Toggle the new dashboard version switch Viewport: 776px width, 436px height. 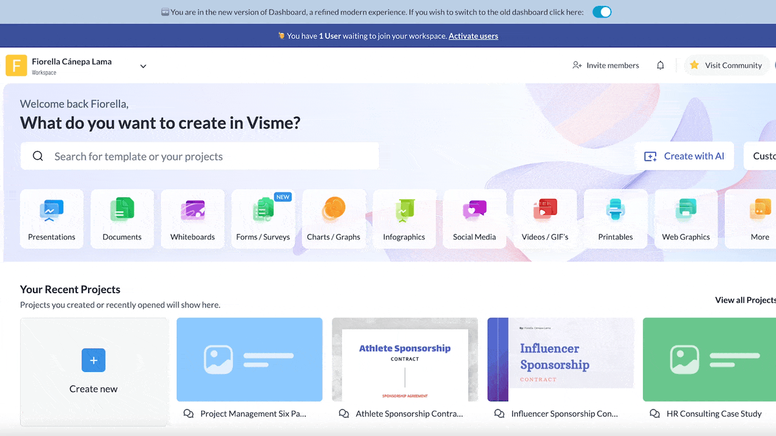tap(602, 12)
